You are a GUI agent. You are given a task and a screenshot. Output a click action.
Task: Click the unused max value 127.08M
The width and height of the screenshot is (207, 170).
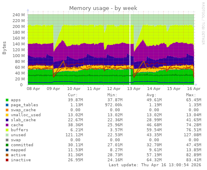(192, 135)
